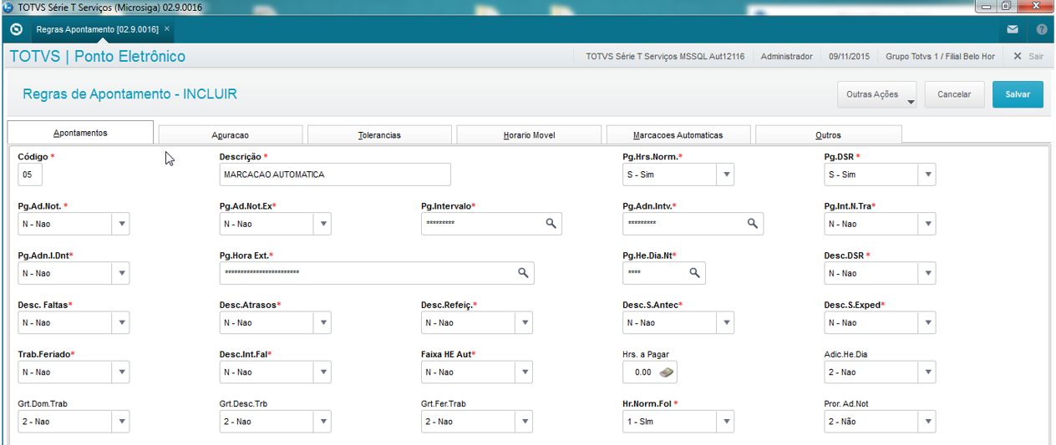The width and height of the screenshot is (1056, 445).
Task: Switch to the Outros tab
Action: coord(828,134)
